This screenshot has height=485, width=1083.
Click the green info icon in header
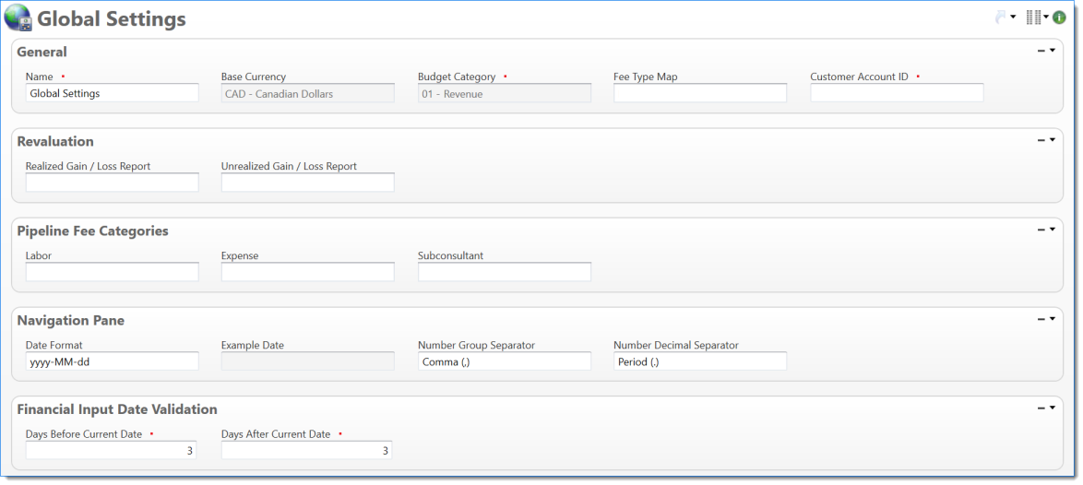1060,18
